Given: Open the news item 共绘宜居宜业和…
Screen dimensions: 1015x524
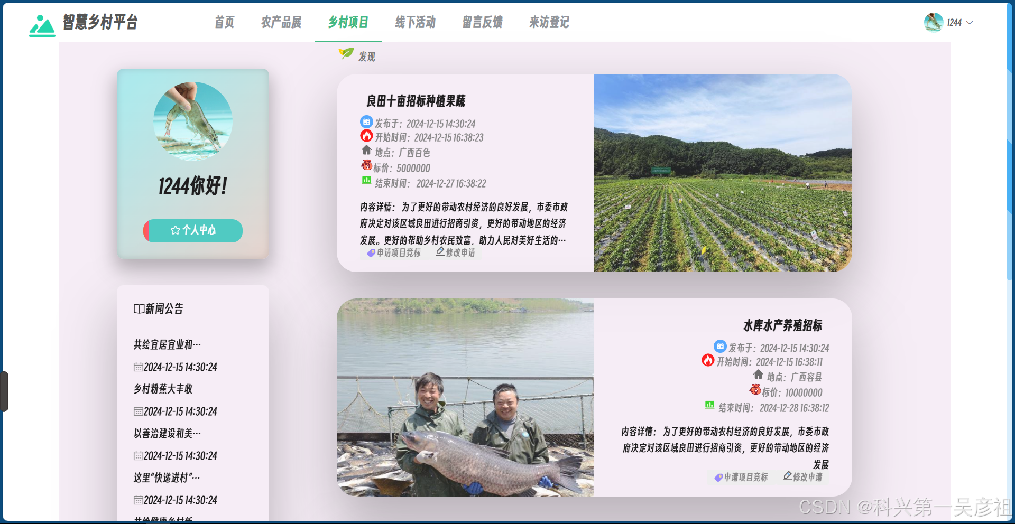Looking at the screenshot, I should click(167, 344).
